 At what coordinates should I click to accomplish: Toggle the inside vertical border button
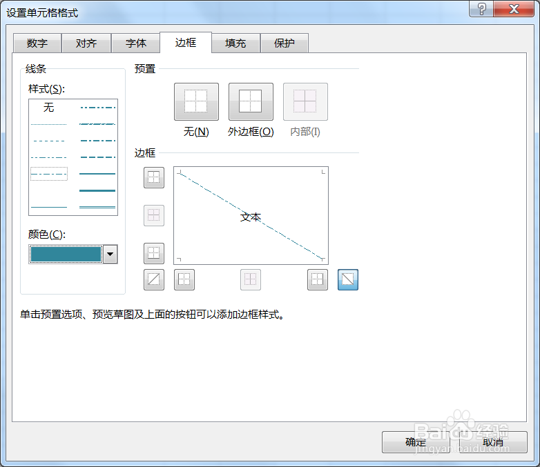(x=251, y=279)
